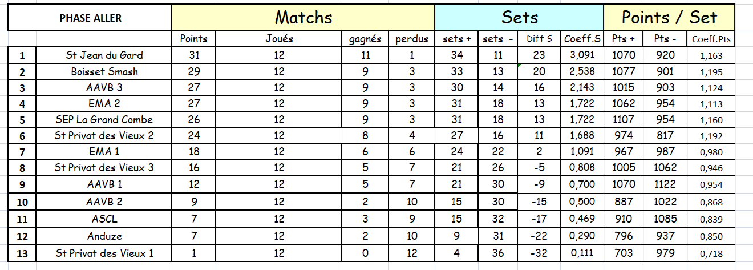Click the St Privat des Vieux 2 cell
The image size is (753, 270).
point(104,136)
